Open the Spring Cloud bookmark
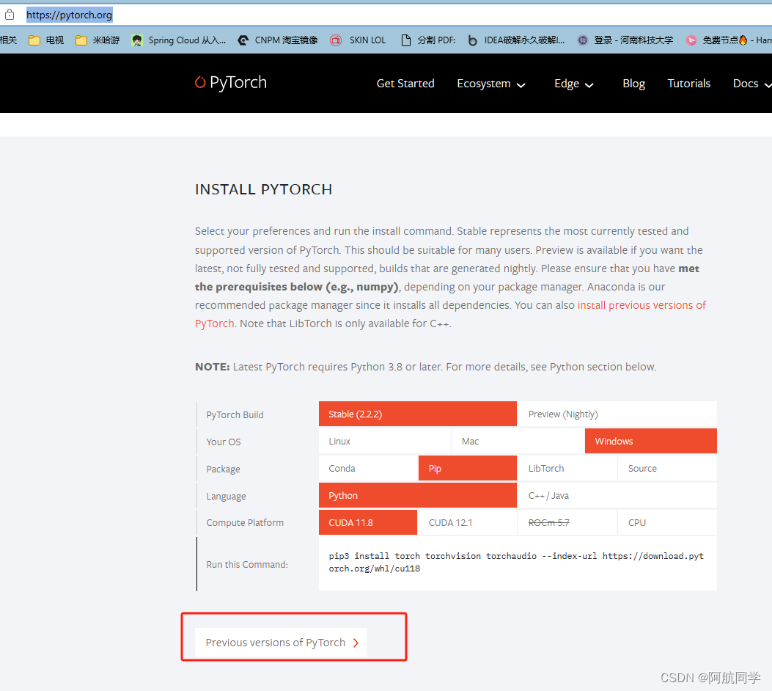The height and width of the screenshot is (691, 772). pyautogui.click(x=179, y=40)
